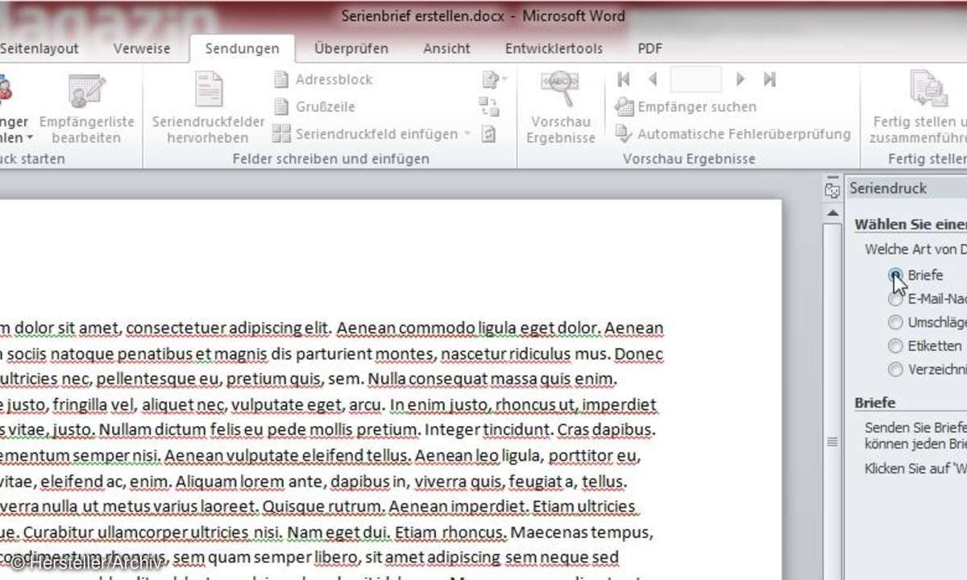
Task: Click the Empfängerliste bearbeiten icon
Action: pos(86,91)
